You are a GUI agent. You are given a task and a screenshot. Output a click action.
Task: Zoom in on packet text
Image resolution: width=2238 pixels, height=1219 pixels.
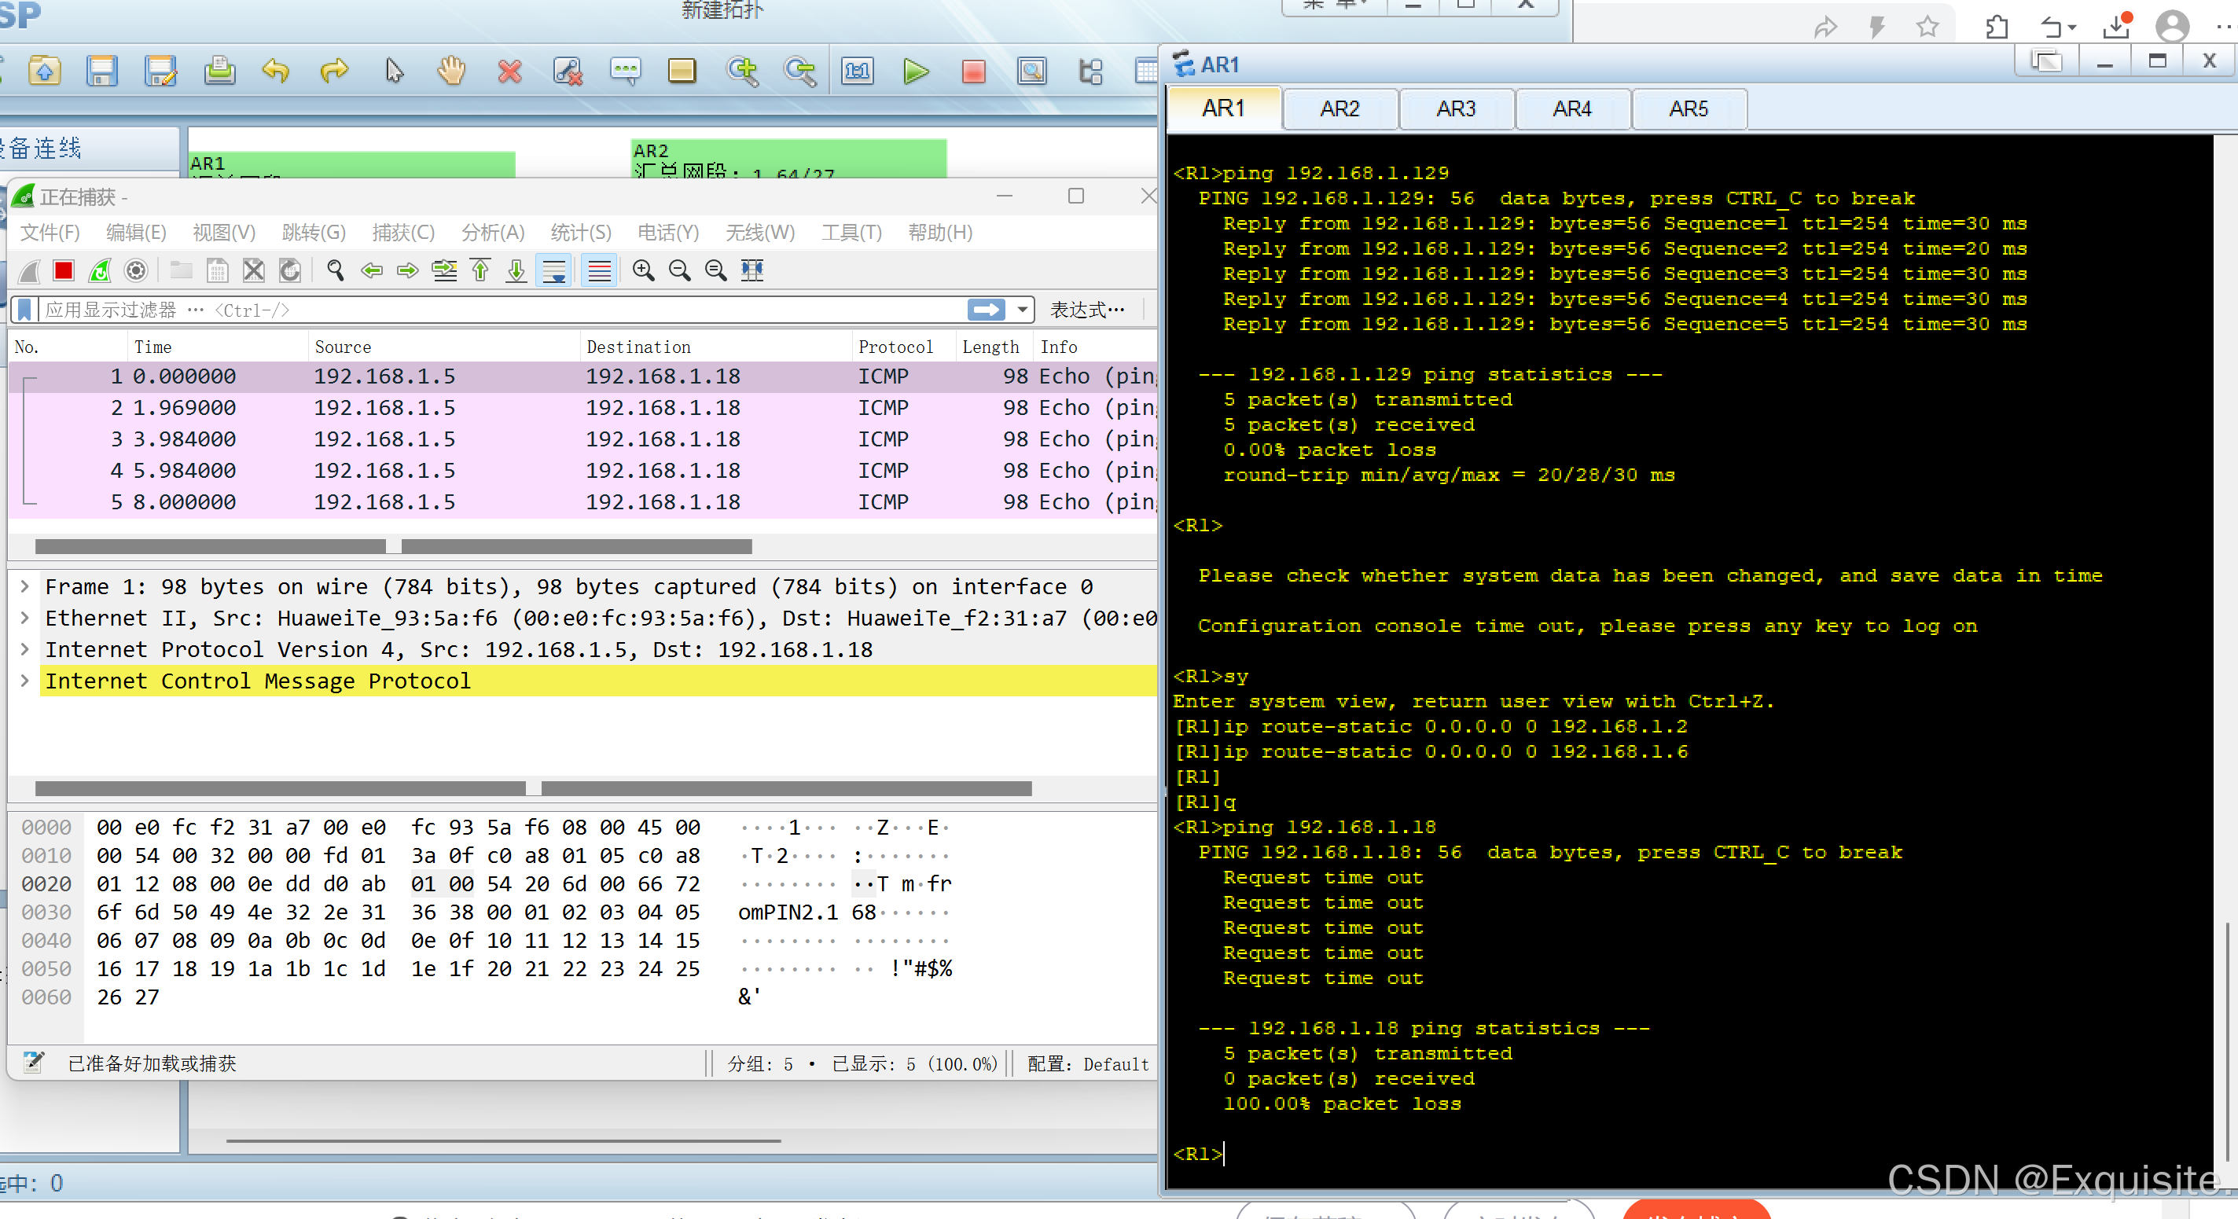tap(643, 271)
